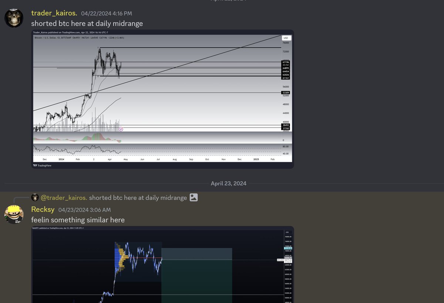Viewport: 444px width, 303px height.
Task: Open trader_kairos skull avatar
Action: (x=14, y=18)
